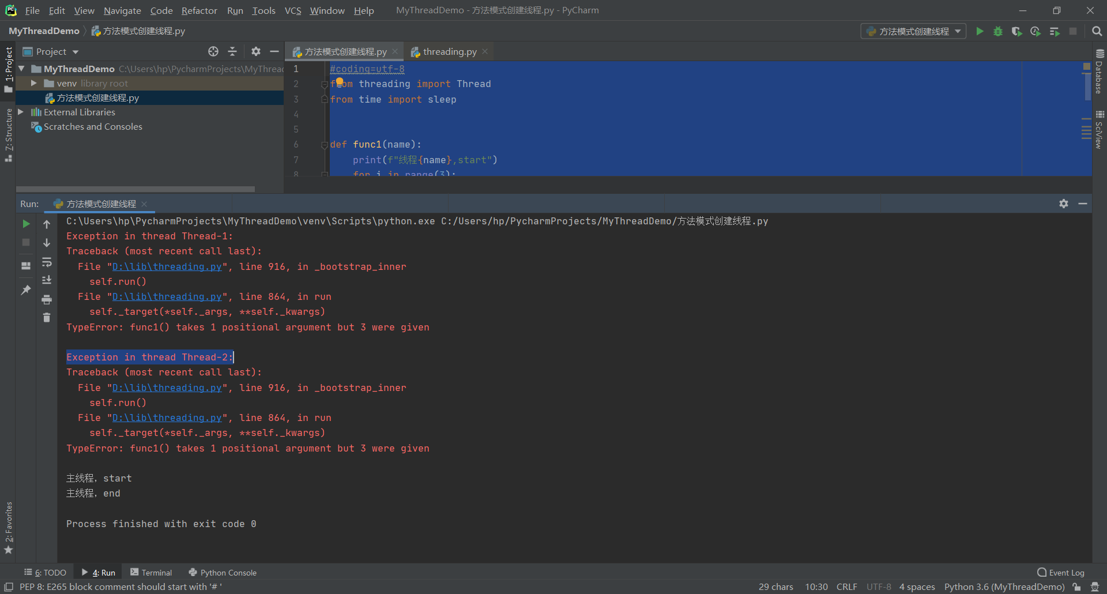Open the profiler run icon in the toolbar
The width and height of the screenshot is (1107, 594).
(x=1036, y=31)
